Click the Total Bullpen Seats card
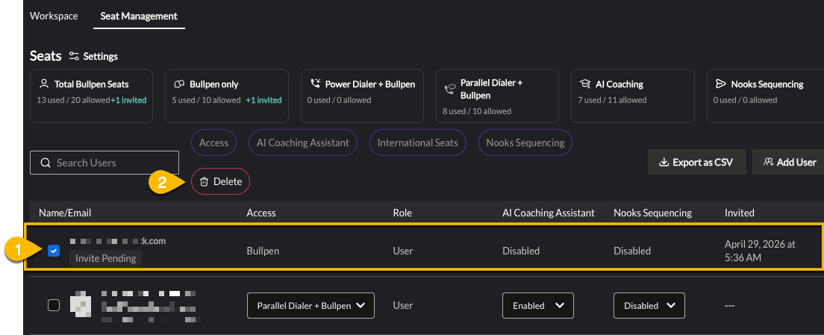824x335 pixels. [92, 96]
